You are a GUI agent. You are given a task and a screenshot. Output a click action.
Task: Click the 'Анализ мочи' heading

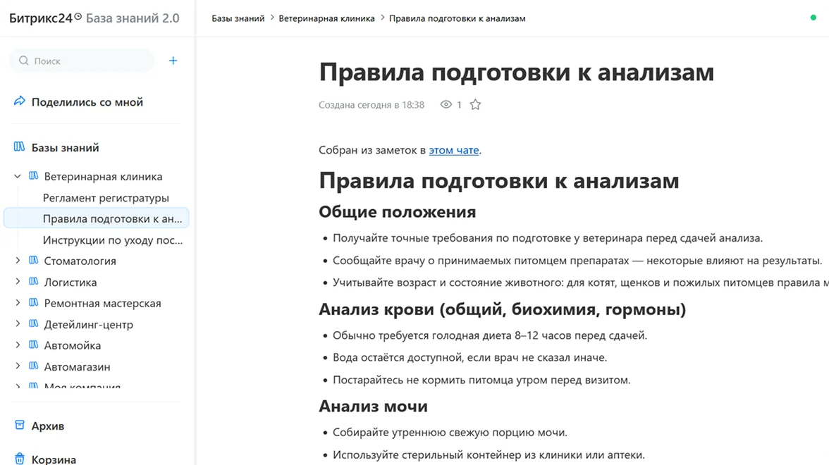coord(374,407)
